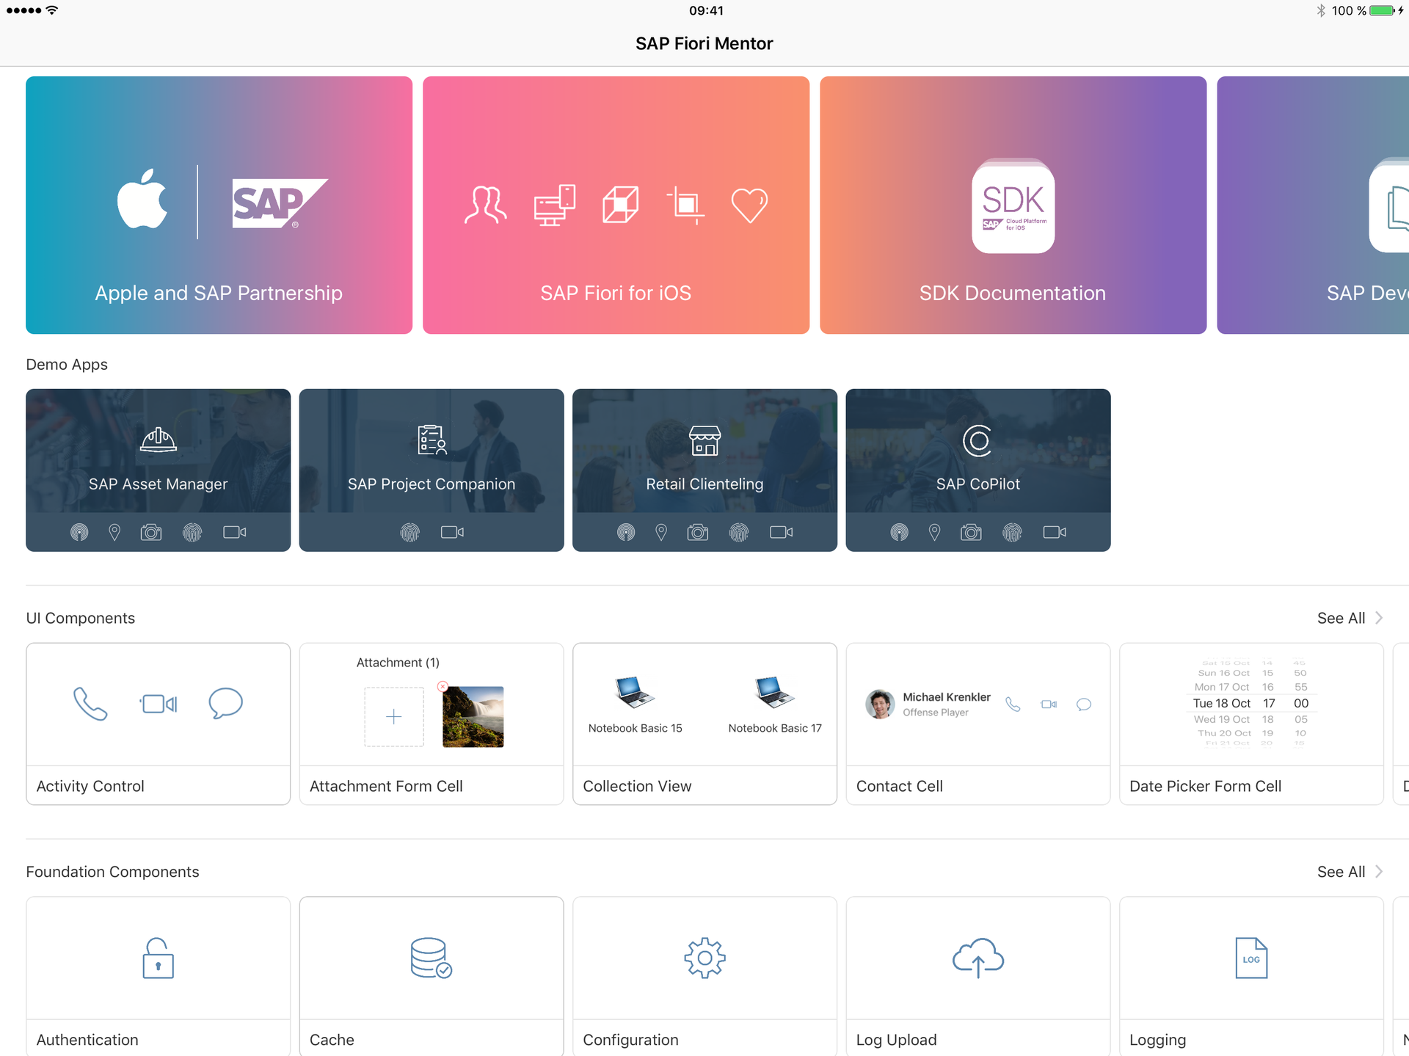
Task: Click the Log Upload cloud icon
Action: pyautogui.click(x=977, y=958)
